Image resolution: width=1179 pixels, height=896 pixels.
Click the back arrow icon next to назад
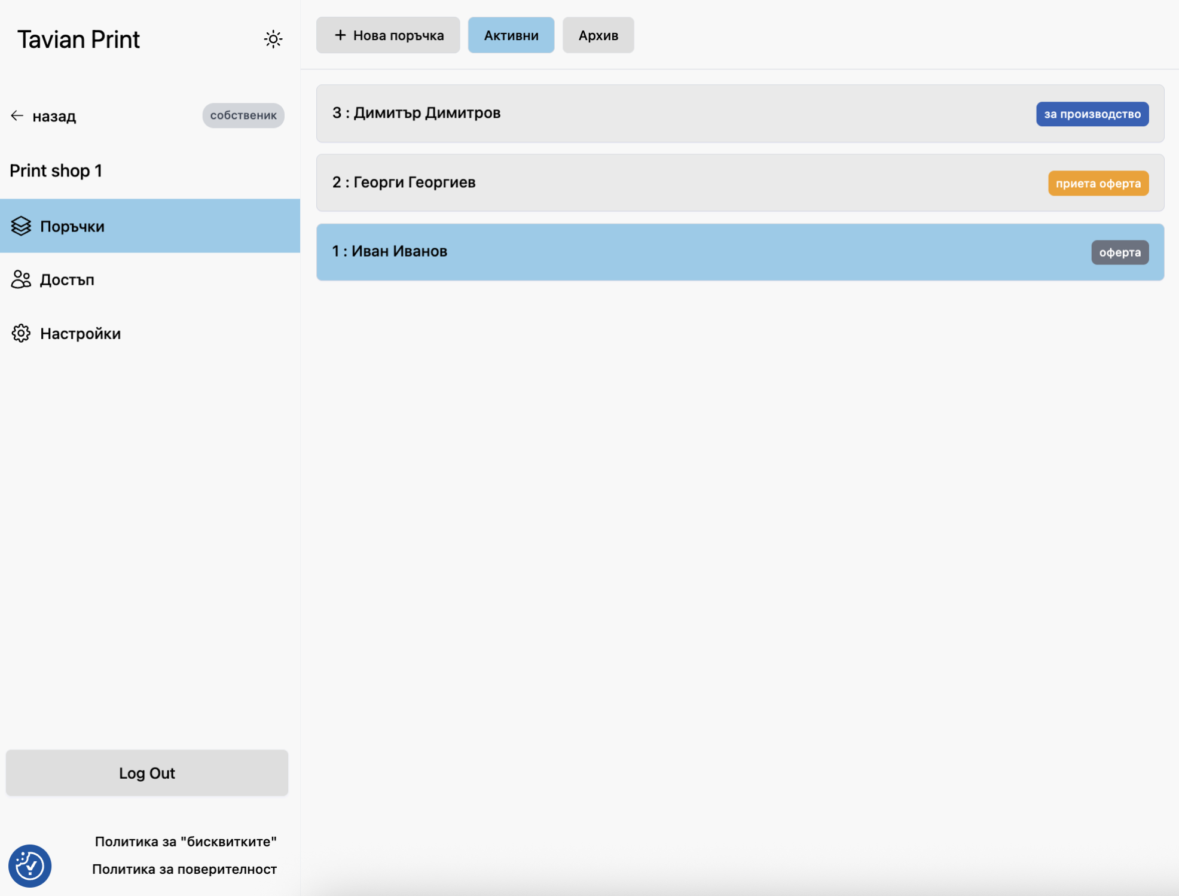17,116
